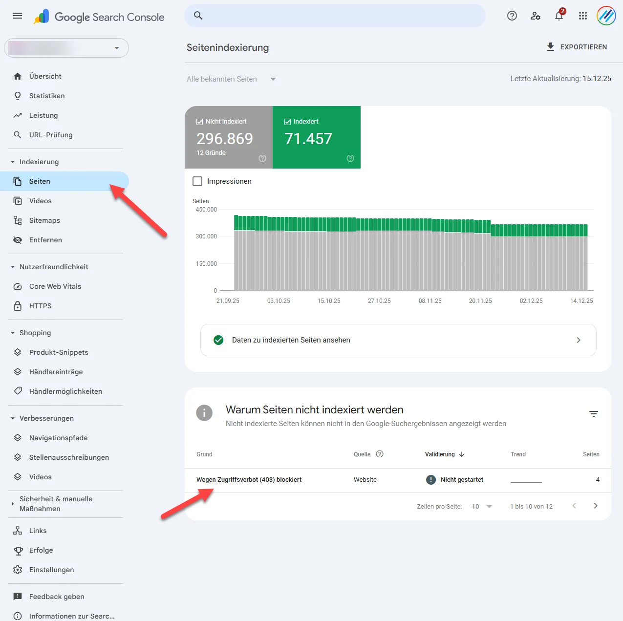Open the account profile avatar
This screenshot has width=623, height=621.
(x=606, y=16)
